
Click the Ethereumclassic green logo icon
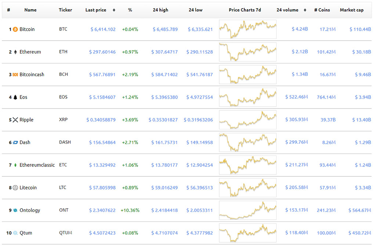tap(15, 165)
